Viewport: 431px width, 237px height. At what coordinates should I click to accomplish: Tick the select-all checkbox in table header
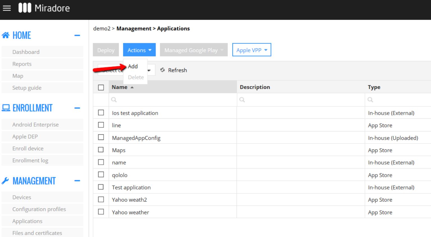point(101,87)
